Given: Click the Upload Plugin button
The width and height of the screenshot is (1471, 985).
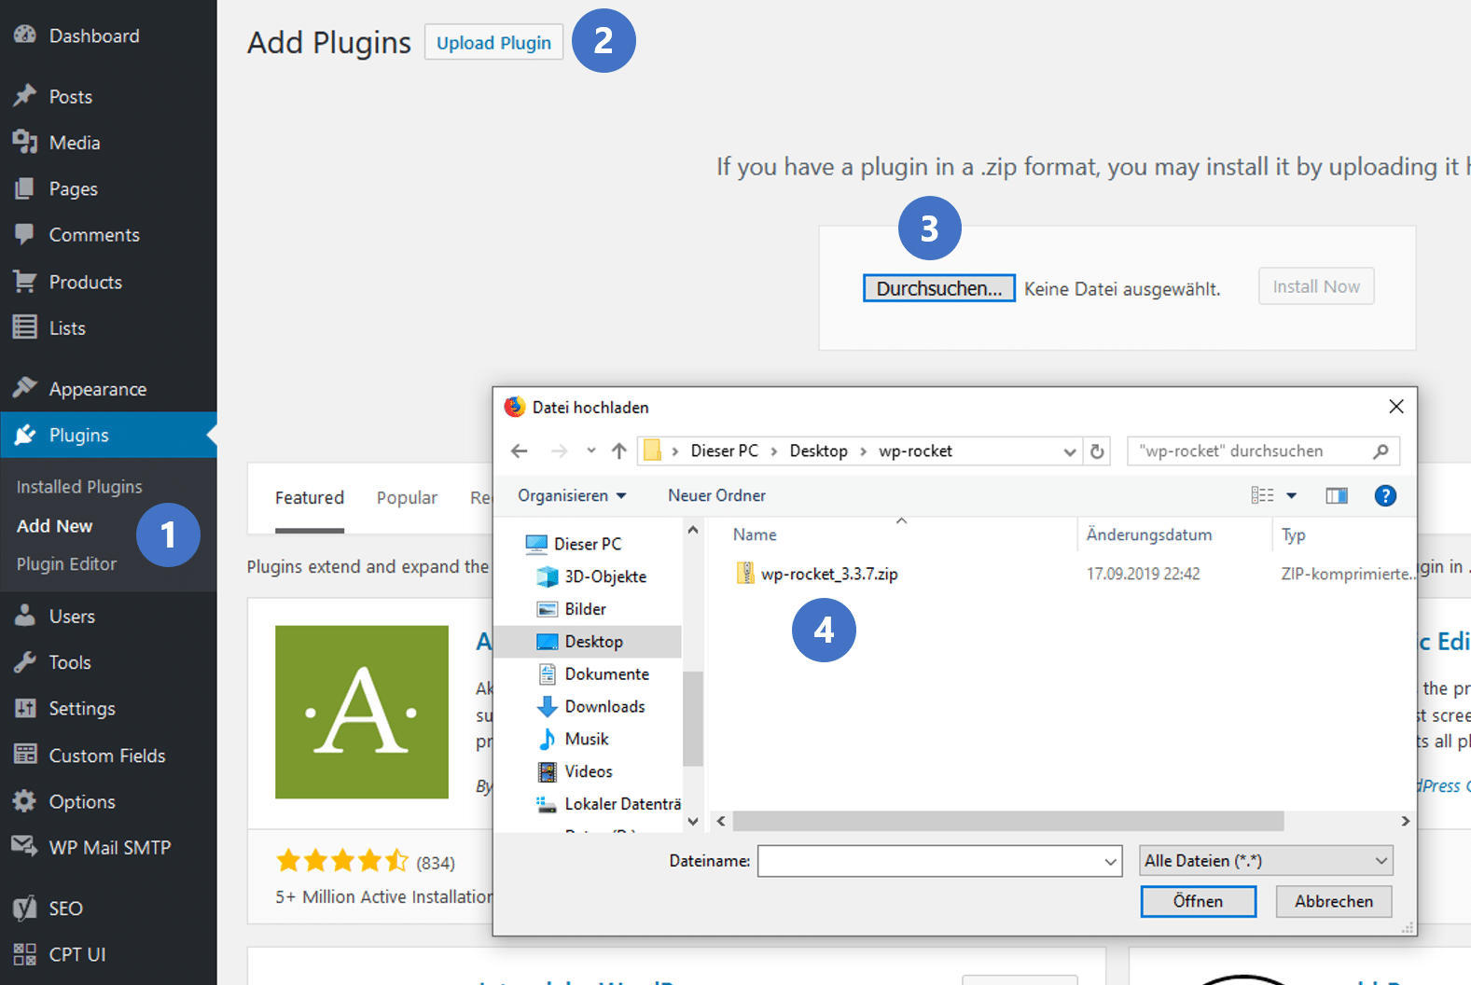Looking at the screenshot, I should (x=493, y=42).
